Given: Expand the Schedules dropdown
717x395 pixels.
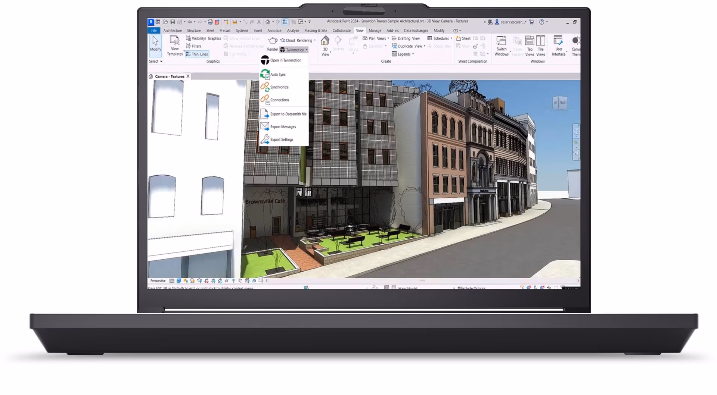Looking at the screenshot, I should 451,38.
